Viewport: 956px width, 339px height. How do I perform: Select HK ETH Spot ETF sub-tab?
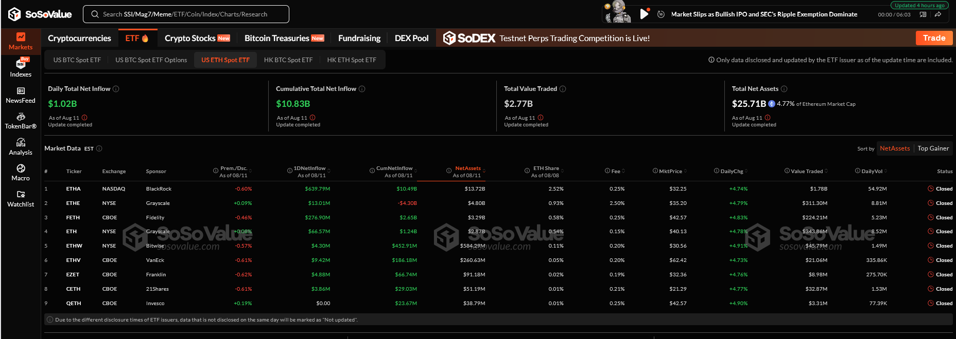point(352,60)
